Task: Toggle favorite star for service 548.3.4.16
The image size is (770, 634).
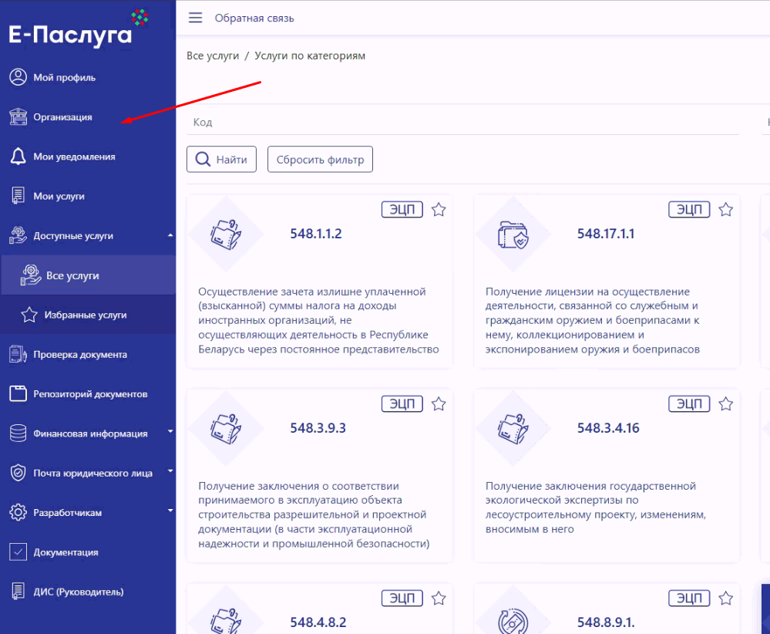Action: click(x=725, y=404)
